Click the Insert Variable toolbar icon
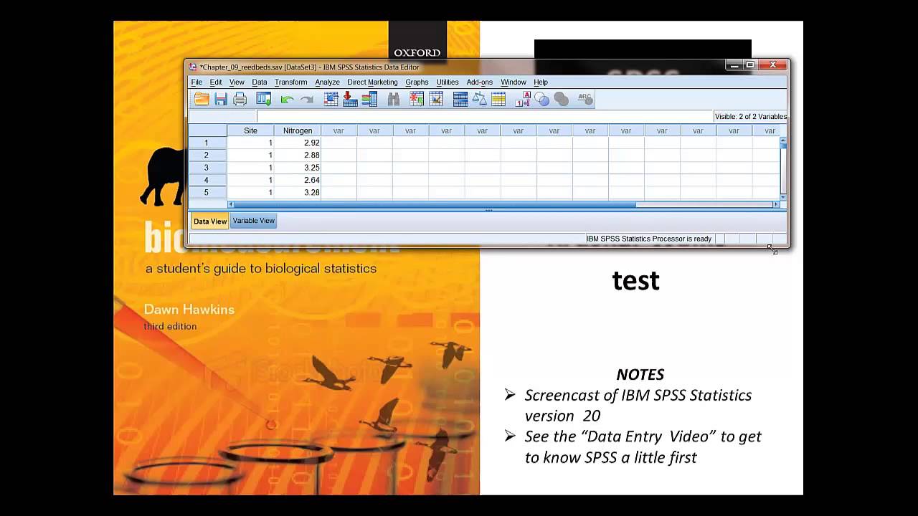The height and width of the screenshot is (516, 918). pos(435,99)
